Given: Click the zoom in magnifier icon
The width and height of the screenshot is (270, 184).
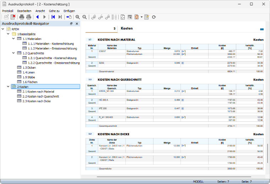Looking at the screenshot, I should point(78,17).
